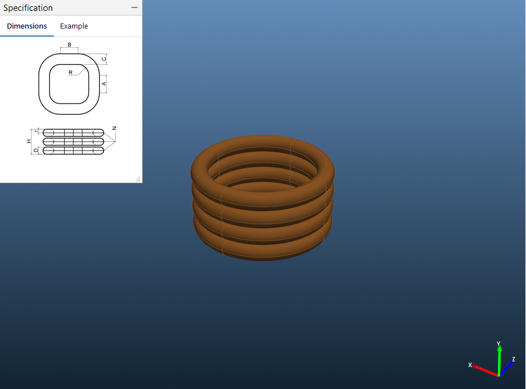
Task: Switch to the Example tab
Action: [74, 26]
